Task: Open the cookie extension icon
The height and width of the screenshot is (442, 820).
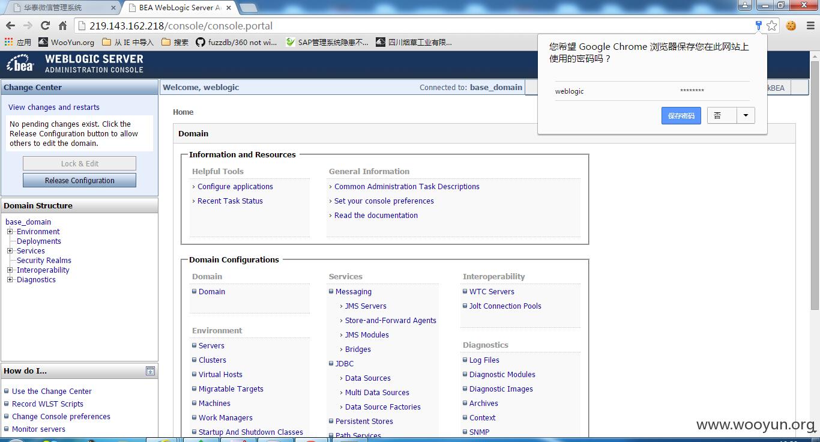Action: [x=791, y=25]
